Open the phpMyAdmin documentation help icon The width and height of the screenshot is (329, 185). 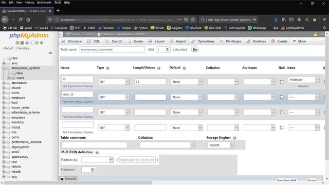point(27,43)
